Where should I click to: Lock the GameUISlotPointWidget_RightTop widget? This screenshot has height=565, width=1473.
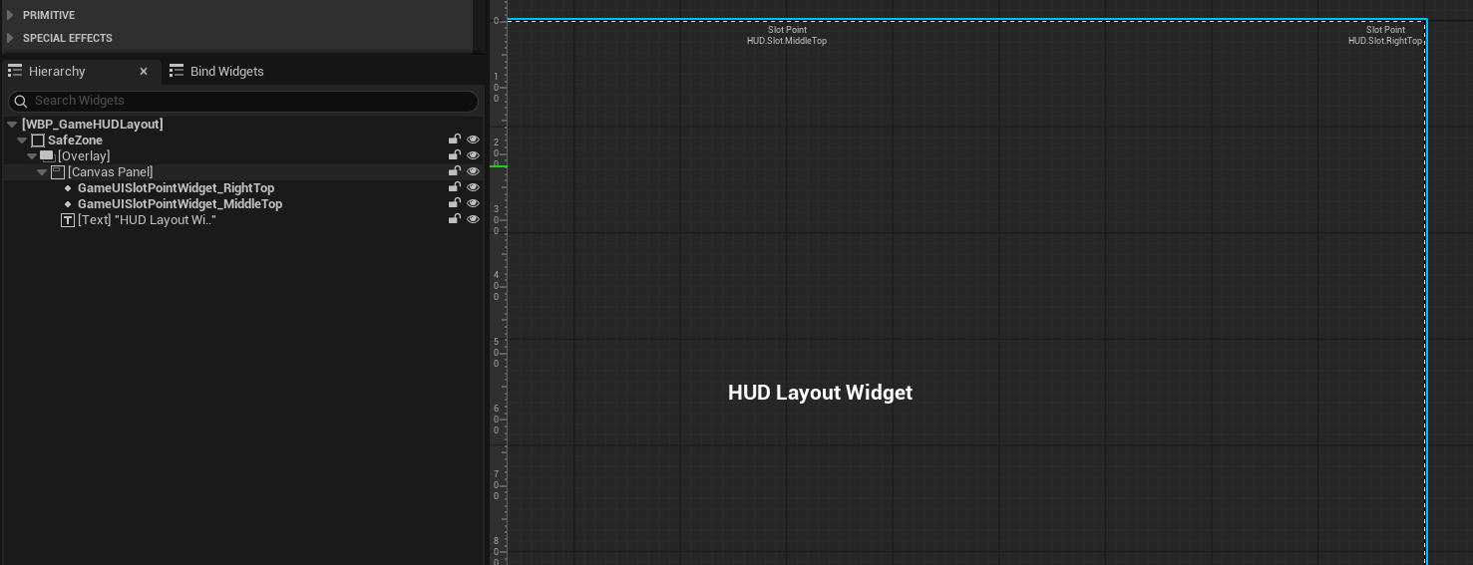coord(454,188)
